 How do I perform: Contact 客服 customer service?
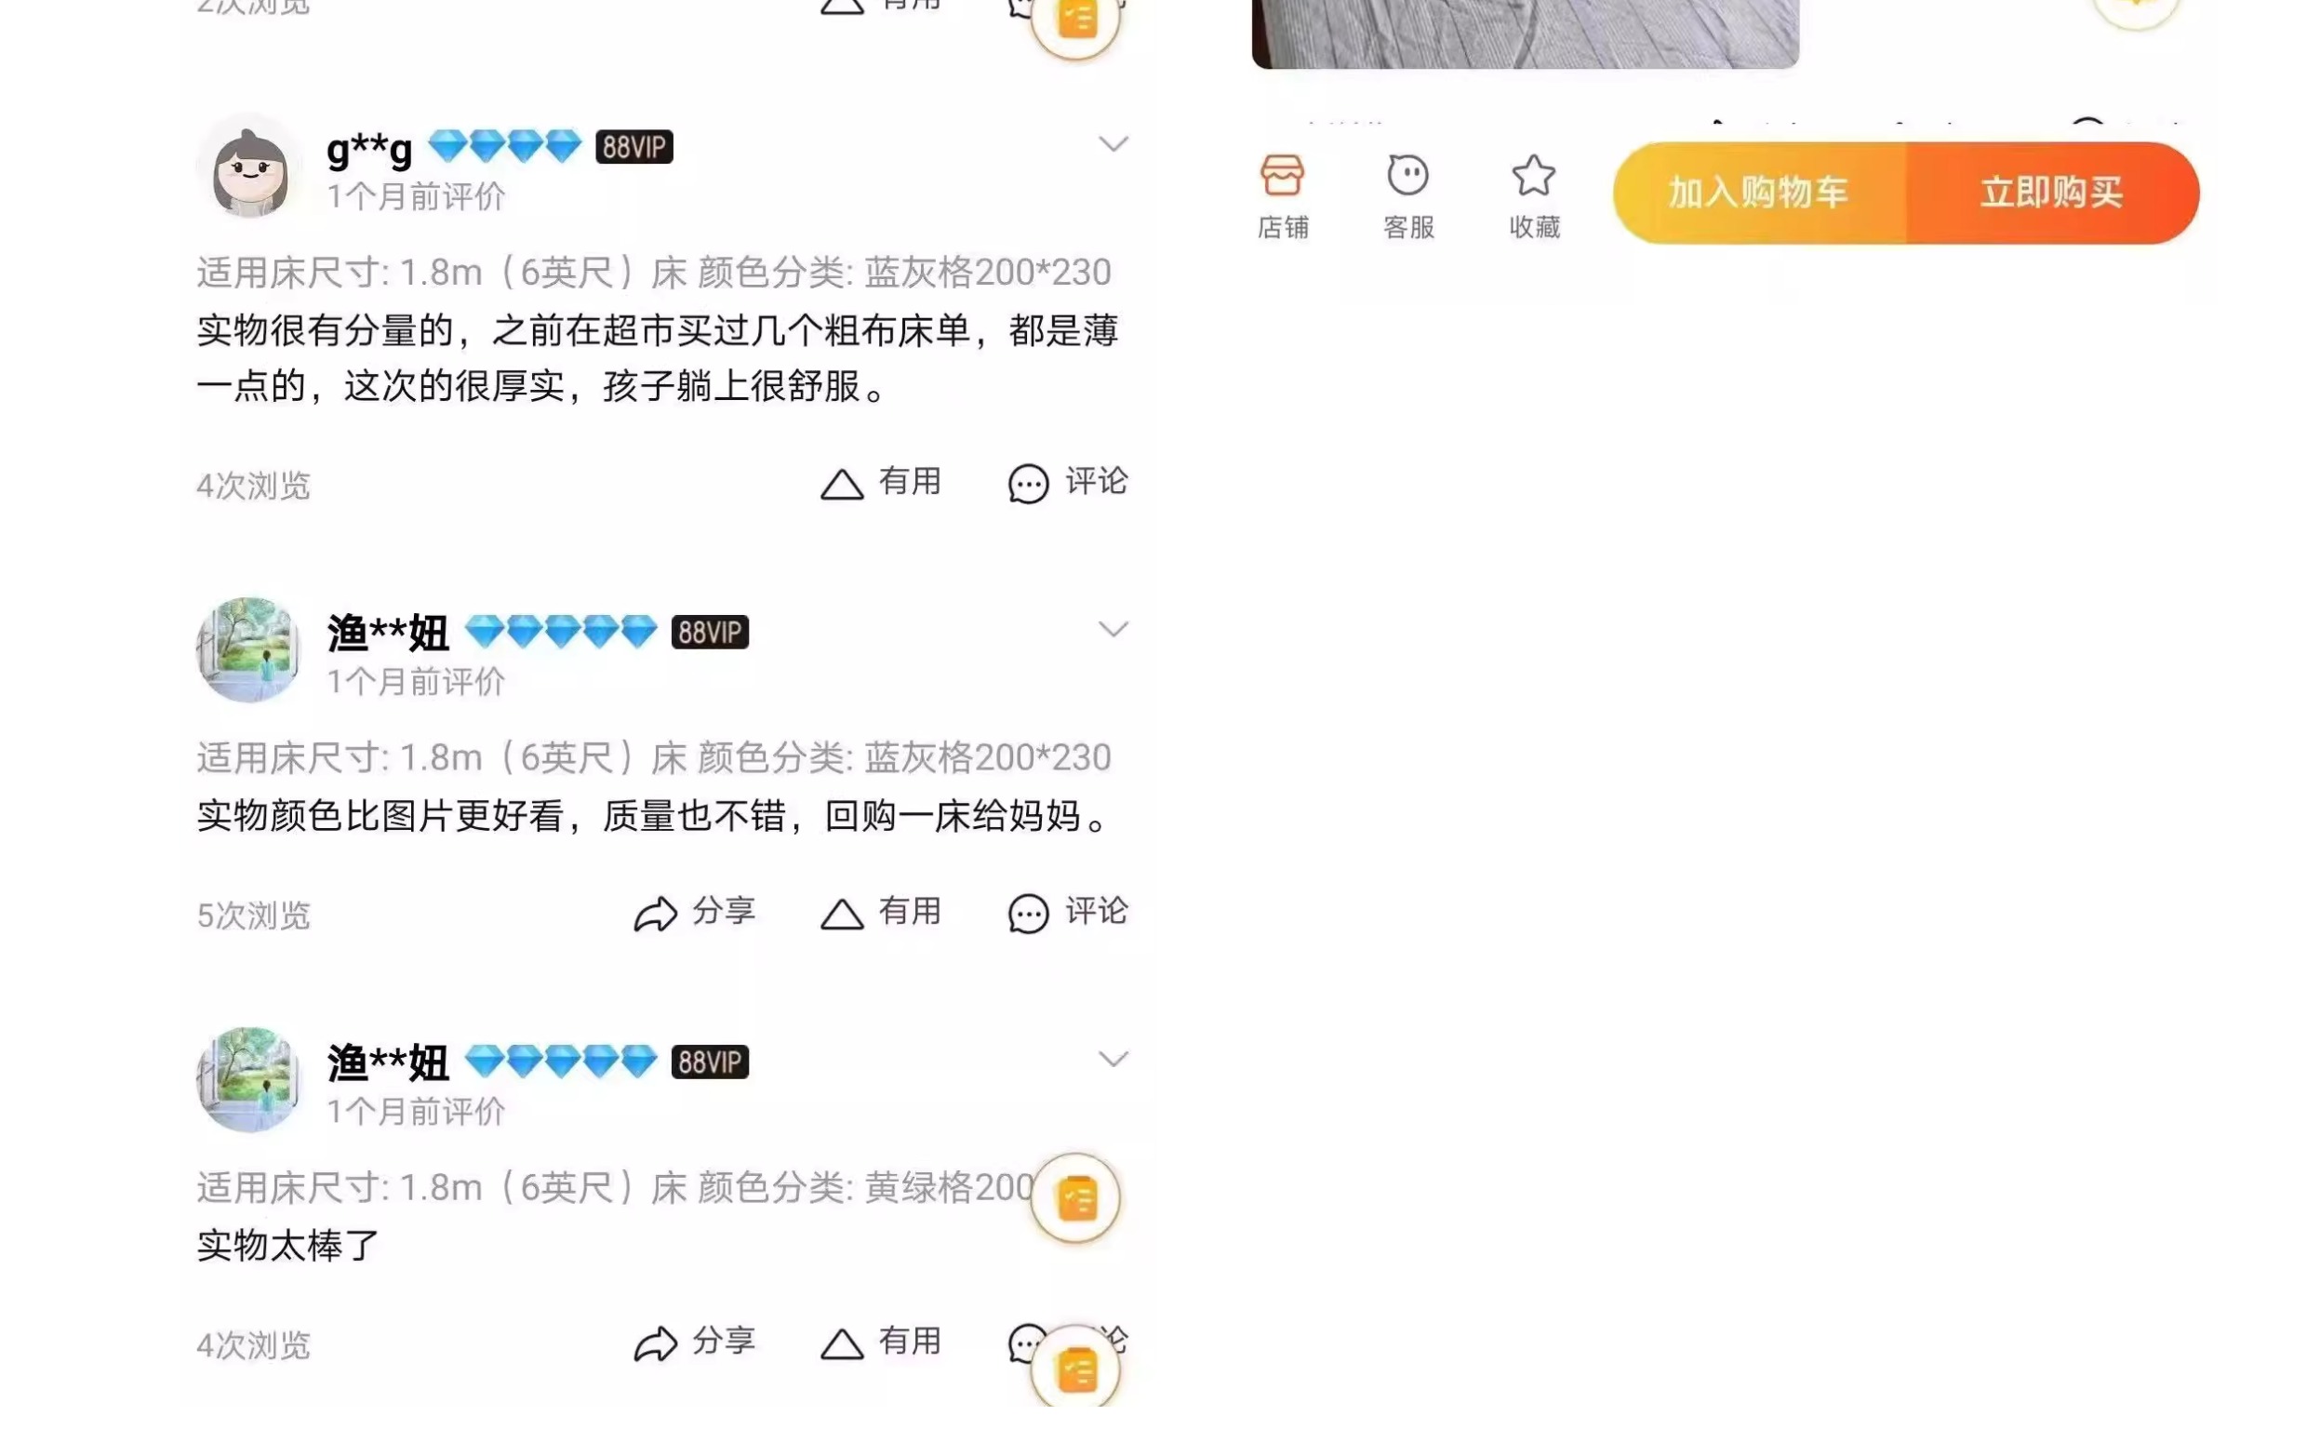(1407, 196)
